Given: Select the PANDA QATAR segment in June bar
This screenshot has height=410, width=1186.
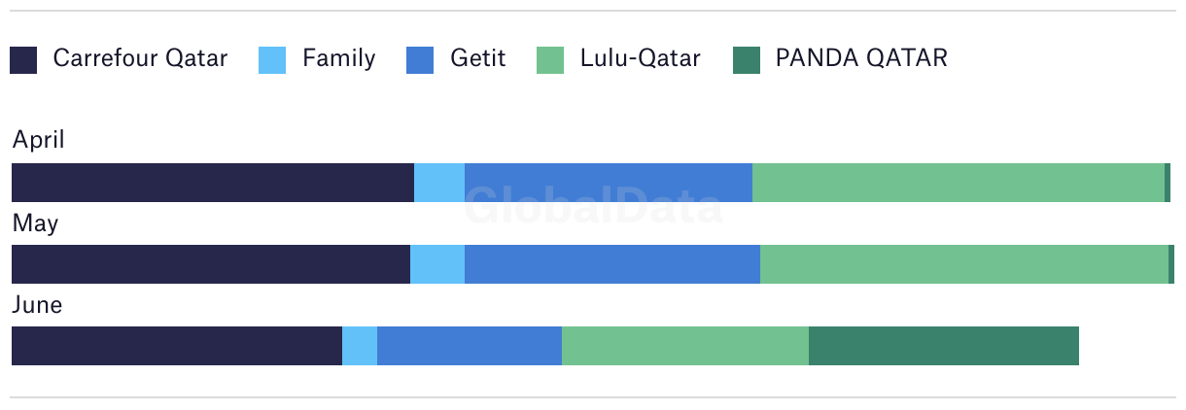Looking at the screenshot, I should coord(944,346).
